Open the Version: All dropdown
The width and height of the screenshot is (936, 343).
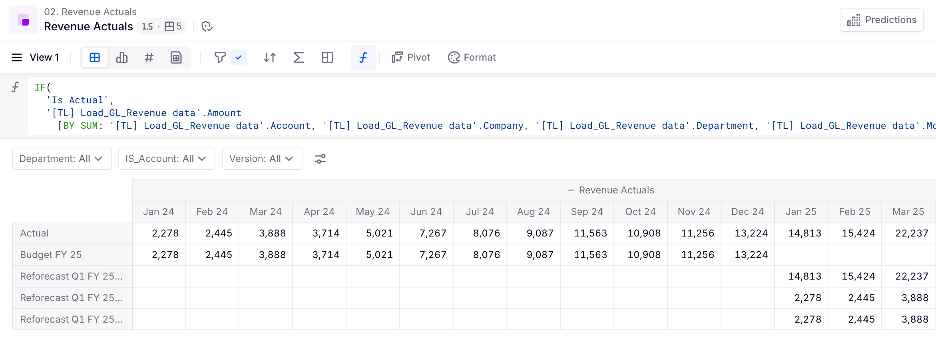coord(262,159)
